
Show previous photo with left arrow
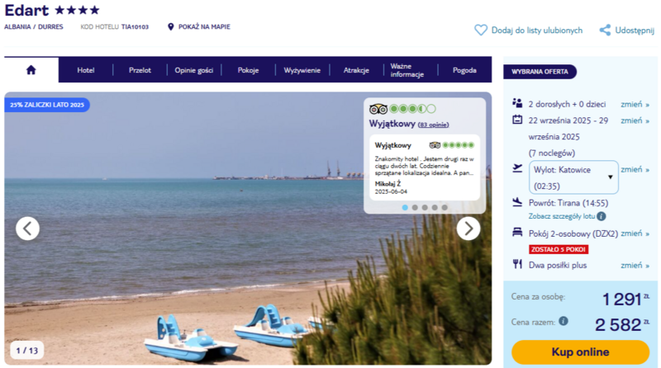point(28,229)
